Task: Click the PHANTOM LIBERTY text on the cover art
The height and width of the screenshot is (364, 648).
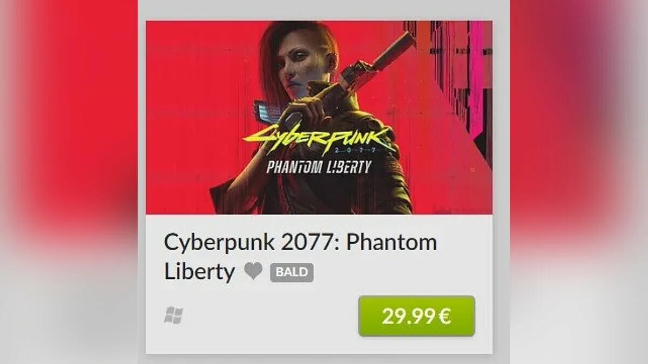Action: (319, 167)
